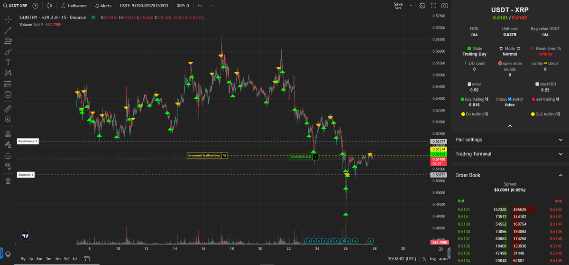
Task: Toggle log scale
Action: (432, 259)
